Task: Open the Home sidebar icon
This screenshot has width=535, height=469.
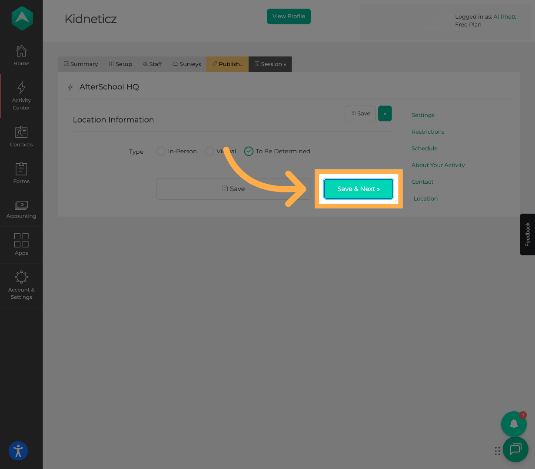Action: [x=21, y=55]
